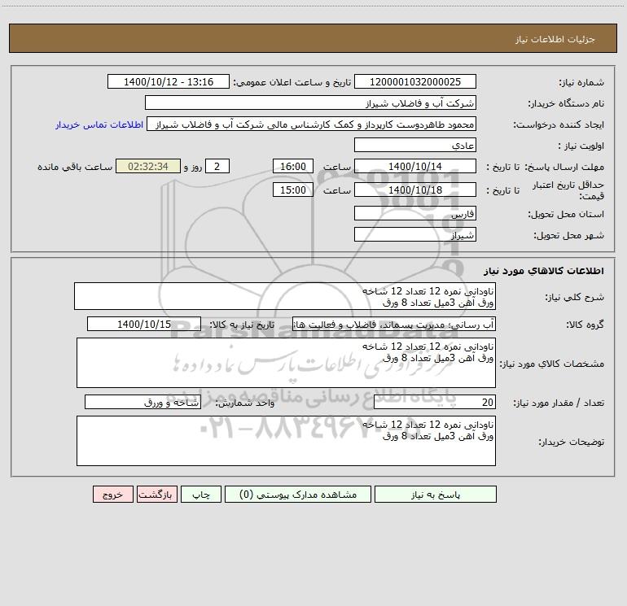The height and width of the screenshot is (606, 627).
Task: Click the 'مهلت ارسال پاسخ:' label
Action: coord(564,167)
